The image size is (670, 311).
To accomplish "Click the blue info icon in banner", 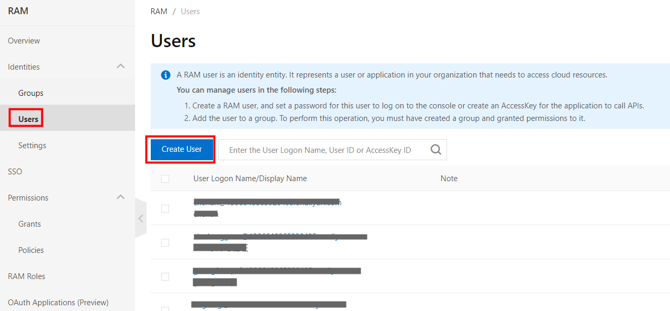I will [165, 75].
